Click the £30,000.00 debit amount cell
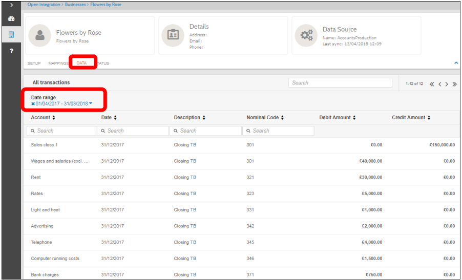Screen dimensions: 462x280 click(x=371, y=177)
